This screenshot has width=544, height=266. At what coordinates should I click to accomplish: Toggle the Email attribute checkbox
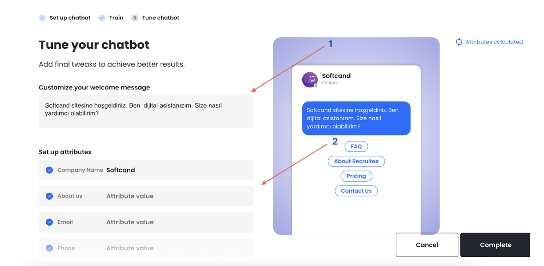49,222
